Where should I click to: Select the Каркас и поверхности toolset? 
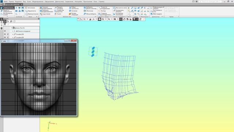6,11
